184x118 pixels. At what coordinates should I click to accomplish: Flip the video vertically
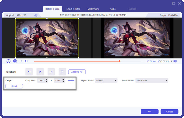pos(62,72)
